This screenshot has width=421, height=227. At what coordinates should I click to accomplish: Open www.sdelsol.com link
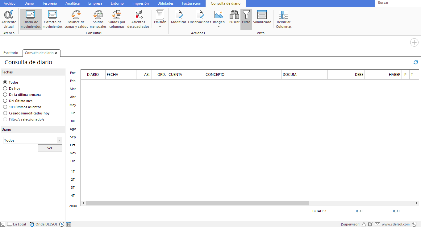(x=395, y=224)
